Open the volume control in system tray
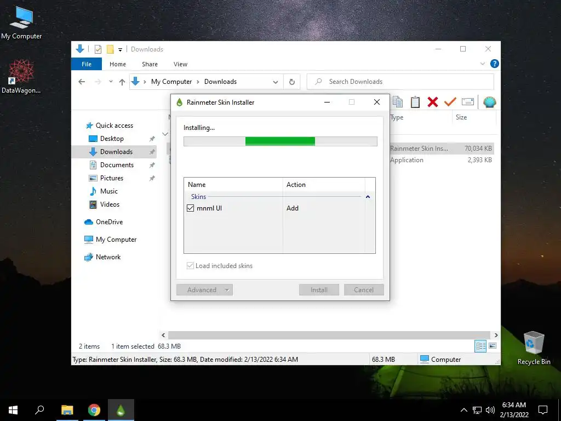This screenshot has width=561, height=421. (x=490, y=410)
